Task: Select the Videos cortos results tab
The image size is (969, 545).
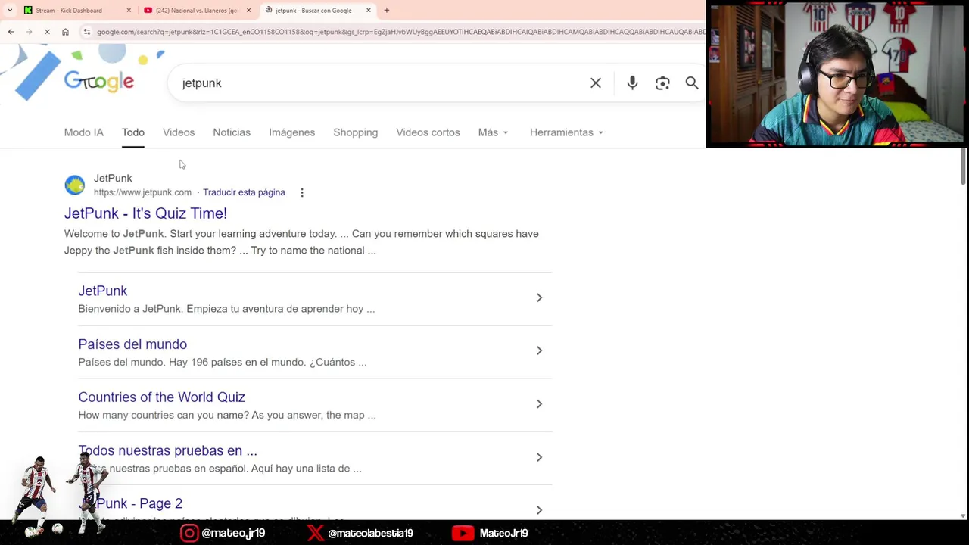Action: pyautogui.click(x=428, y=132)
